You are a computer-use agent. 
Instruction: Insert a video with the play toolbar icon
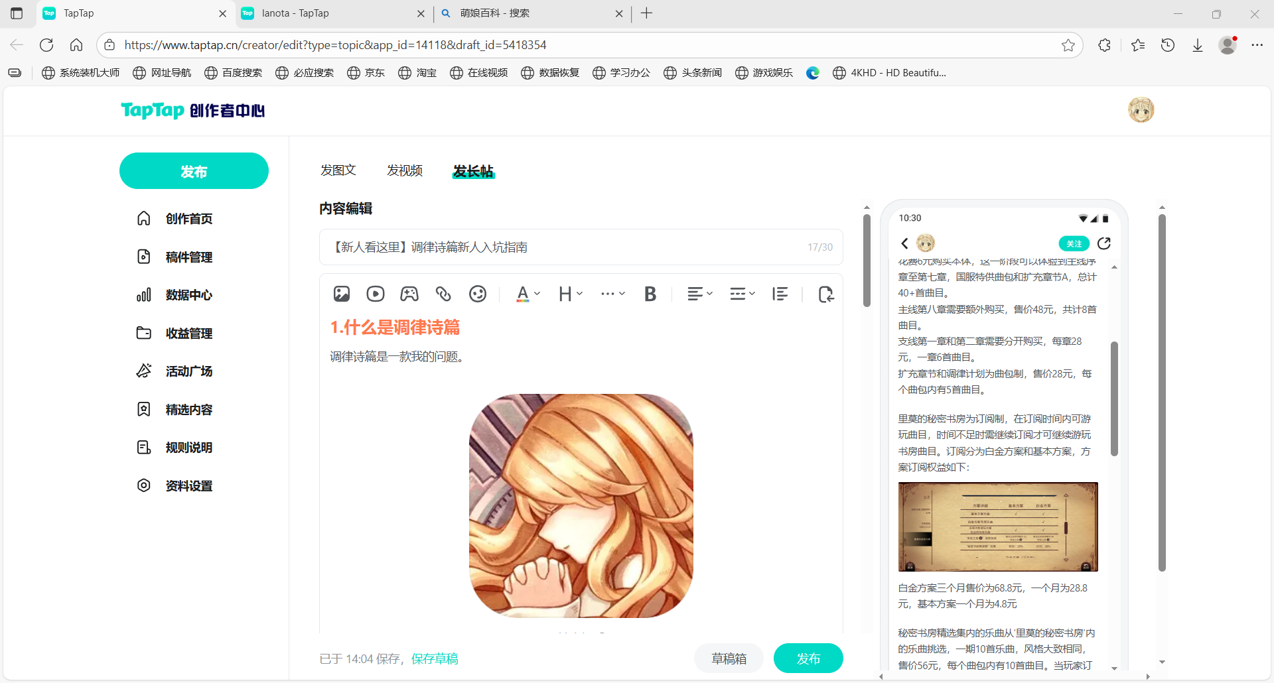pyautogui.click(x=376, y=294)
